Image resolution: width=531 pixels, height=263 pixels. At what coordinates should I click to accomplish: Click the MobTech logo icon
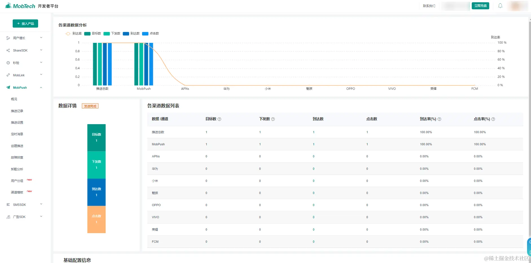coord(8,5)
